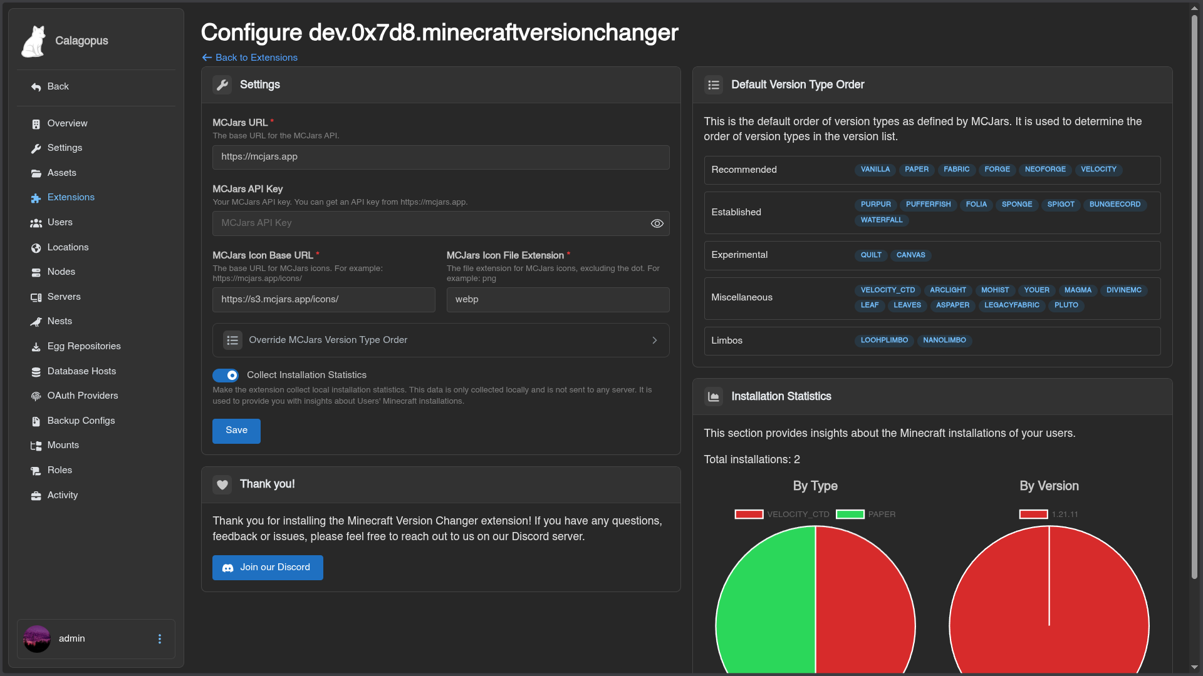Click the Locations globe icon
Viewport: 1203px width, 676px height.
click(x=36, y=248)
